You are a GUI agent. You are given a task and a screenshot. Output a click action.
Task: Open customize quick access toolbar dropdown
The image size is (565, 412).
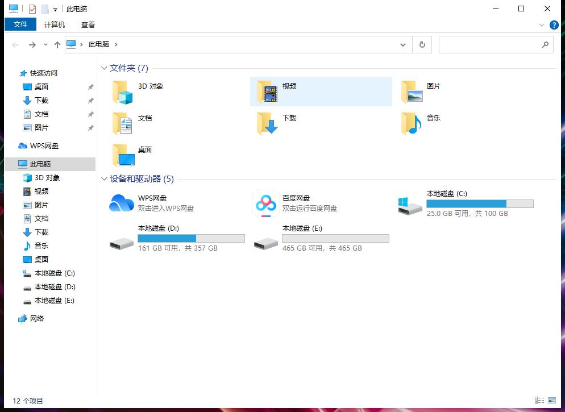pyautogui.click(x=55, y=9)
